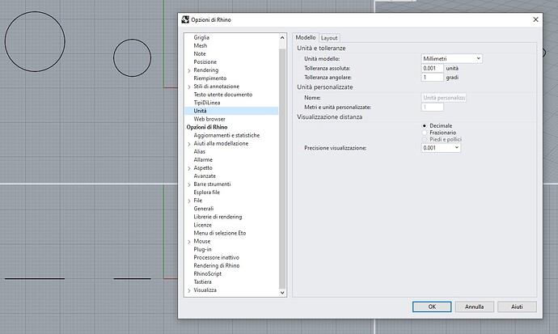Viewport: 558px width, 334px height.
Task: Click the custom unit Nome field
Action: (444, 98)
